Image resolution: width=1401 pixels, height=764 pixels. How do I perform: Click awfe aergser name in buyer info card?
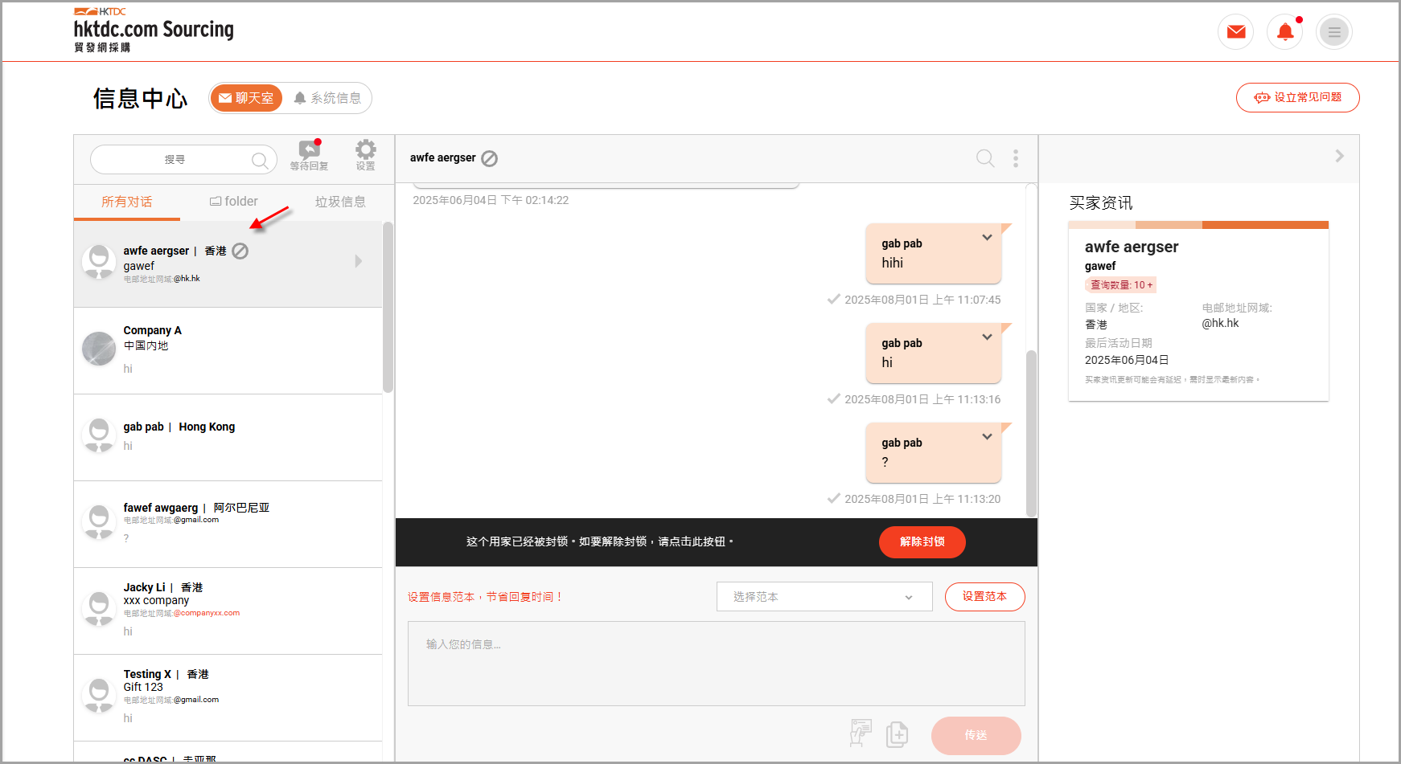coord(1132,247)
